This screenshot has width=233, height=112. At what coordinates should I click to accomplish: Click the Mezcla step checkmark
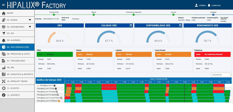coord(94,15)
